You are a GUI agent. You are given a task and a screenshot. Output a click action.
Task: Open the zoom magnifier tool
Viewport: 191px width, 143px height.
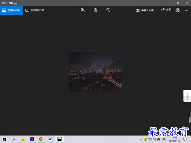tap(83, 10)
